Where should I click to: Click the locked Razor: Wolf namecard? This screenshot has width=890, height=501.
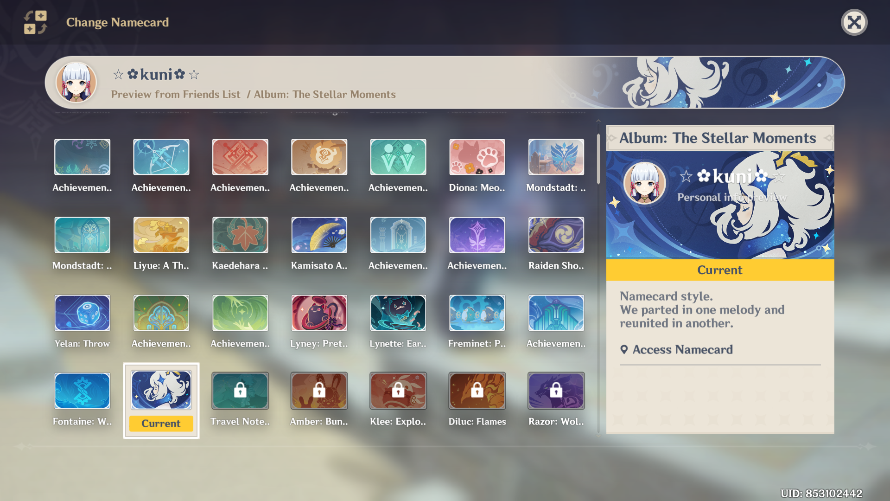(556, 391)
